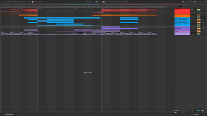The image size is (207, 116).
Task: Toggle the Key map mode button
Action: (185, 2)
